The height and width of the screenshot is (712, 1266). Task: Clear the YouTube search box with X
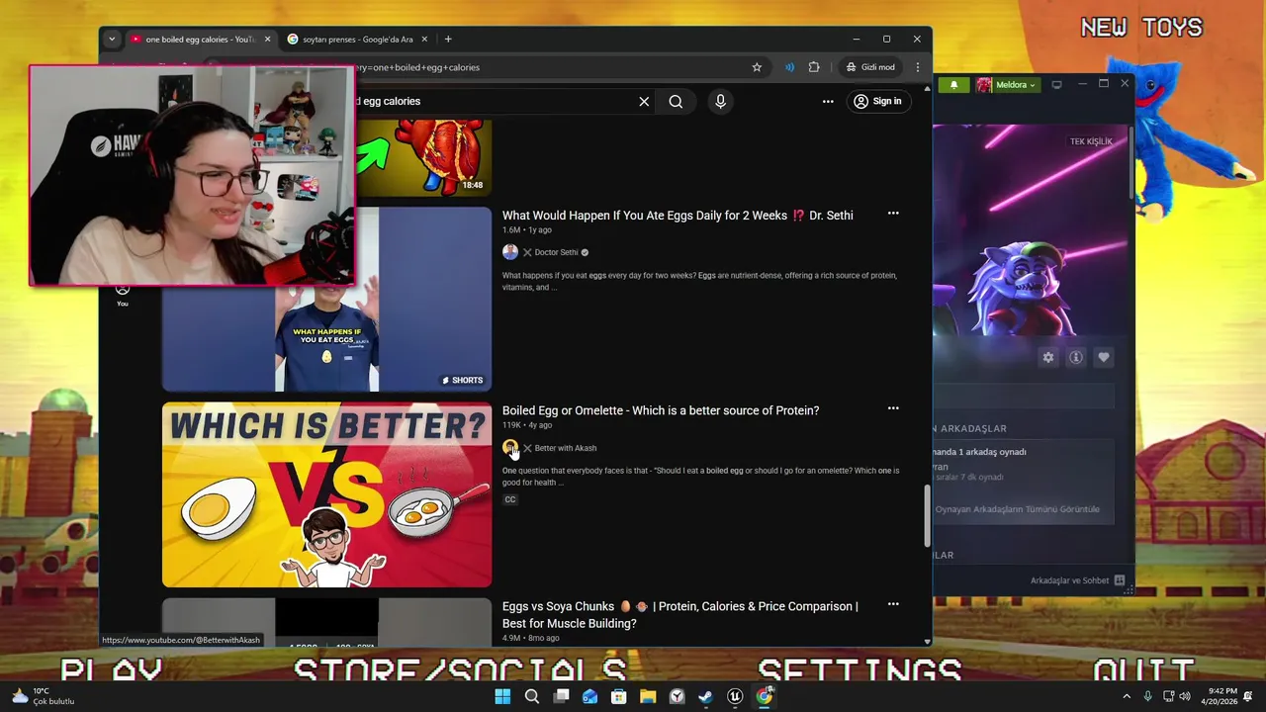coord(644,101)
